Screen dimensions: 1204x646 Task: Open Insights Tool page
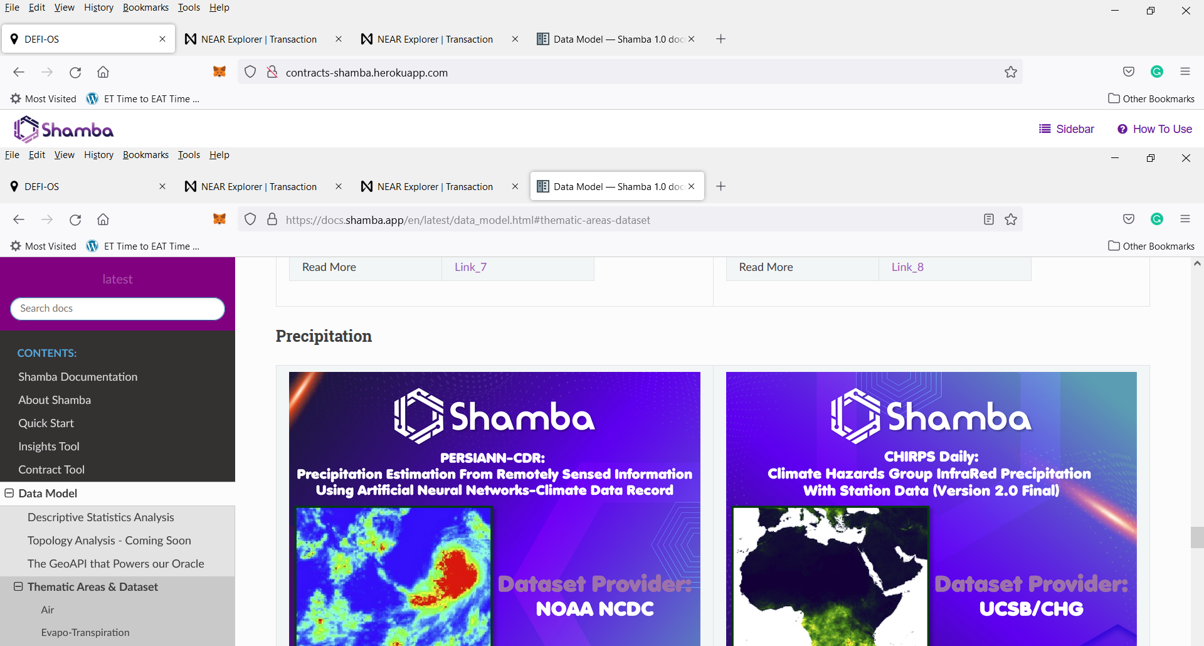[x=49, y=446]
